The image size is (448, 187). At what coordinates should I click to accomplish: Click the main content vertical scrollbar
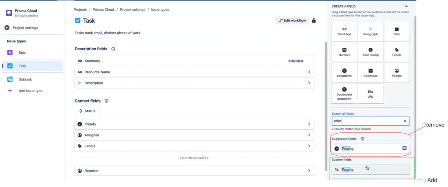[x=326, y=107]
